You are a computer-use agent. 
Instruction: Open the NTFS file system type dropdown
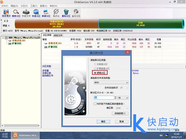point(111,82)
